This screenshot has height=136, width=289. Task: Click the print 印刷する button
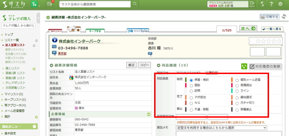coord(269,17)
